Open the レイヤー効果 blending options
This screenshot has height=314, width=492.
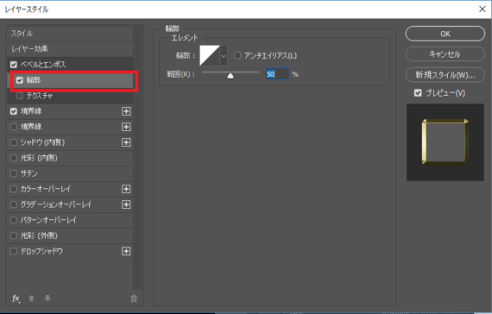point(70,49)
